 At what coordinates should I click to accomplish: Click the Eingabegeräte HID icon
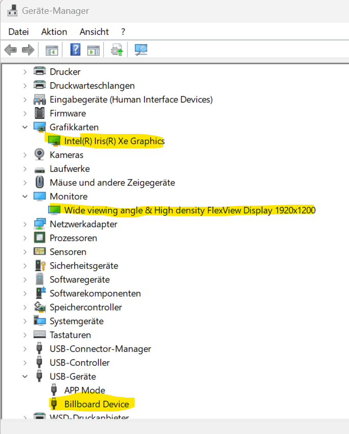[x=39, y=100]
